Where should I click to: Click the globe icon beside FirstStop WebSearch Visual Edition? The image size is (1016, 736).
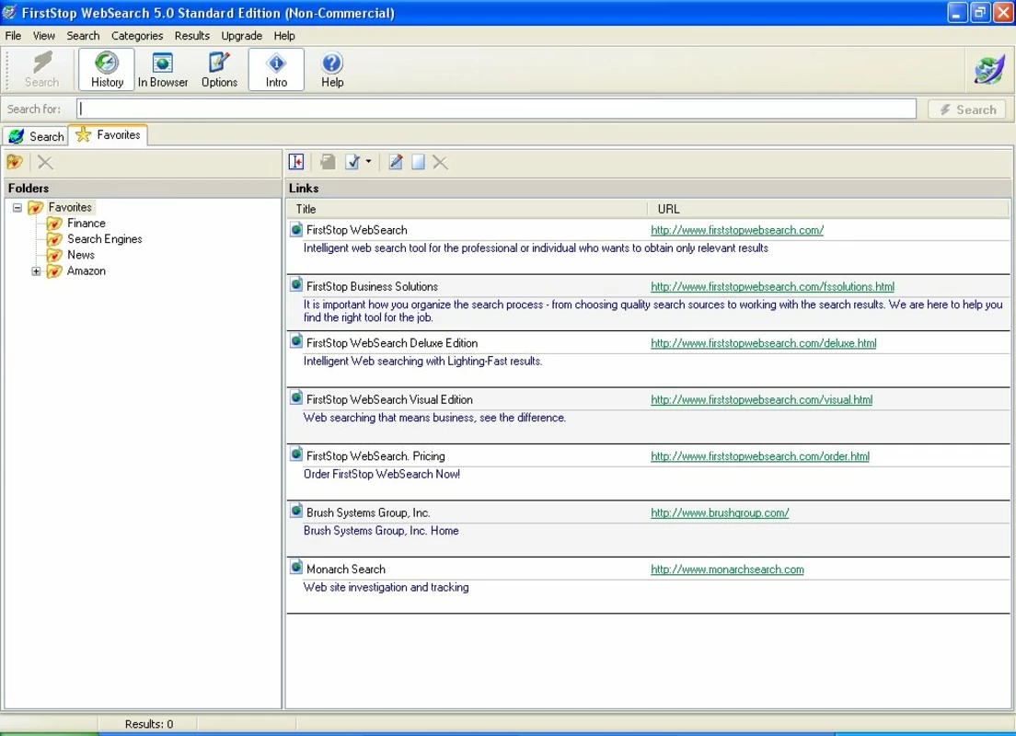(296, 398)
